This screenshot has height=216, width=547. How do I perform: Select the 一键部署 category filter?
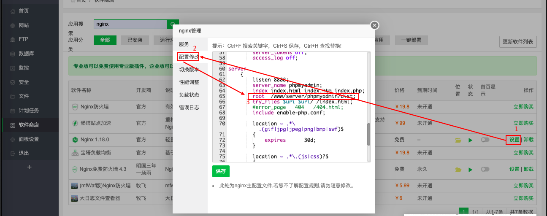412,40
